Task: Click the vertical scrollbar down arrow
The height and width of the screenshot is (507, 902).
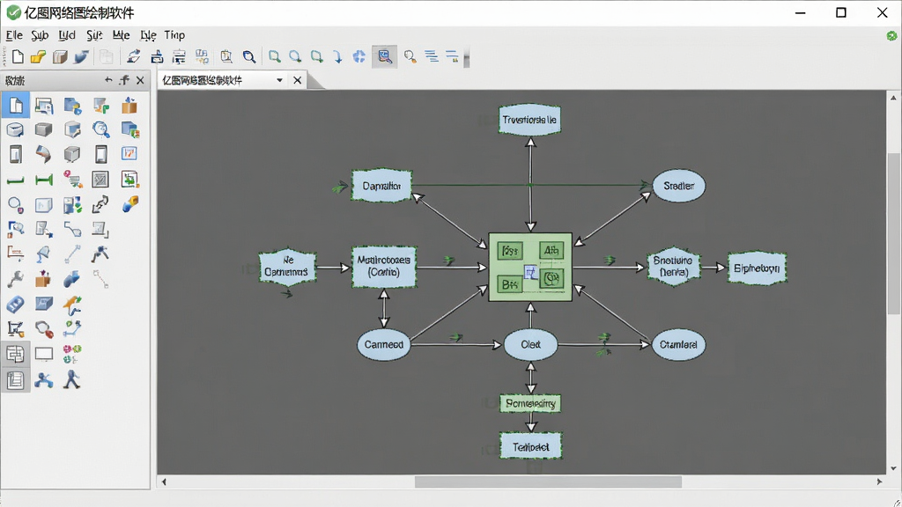Action: pos(893,468)
